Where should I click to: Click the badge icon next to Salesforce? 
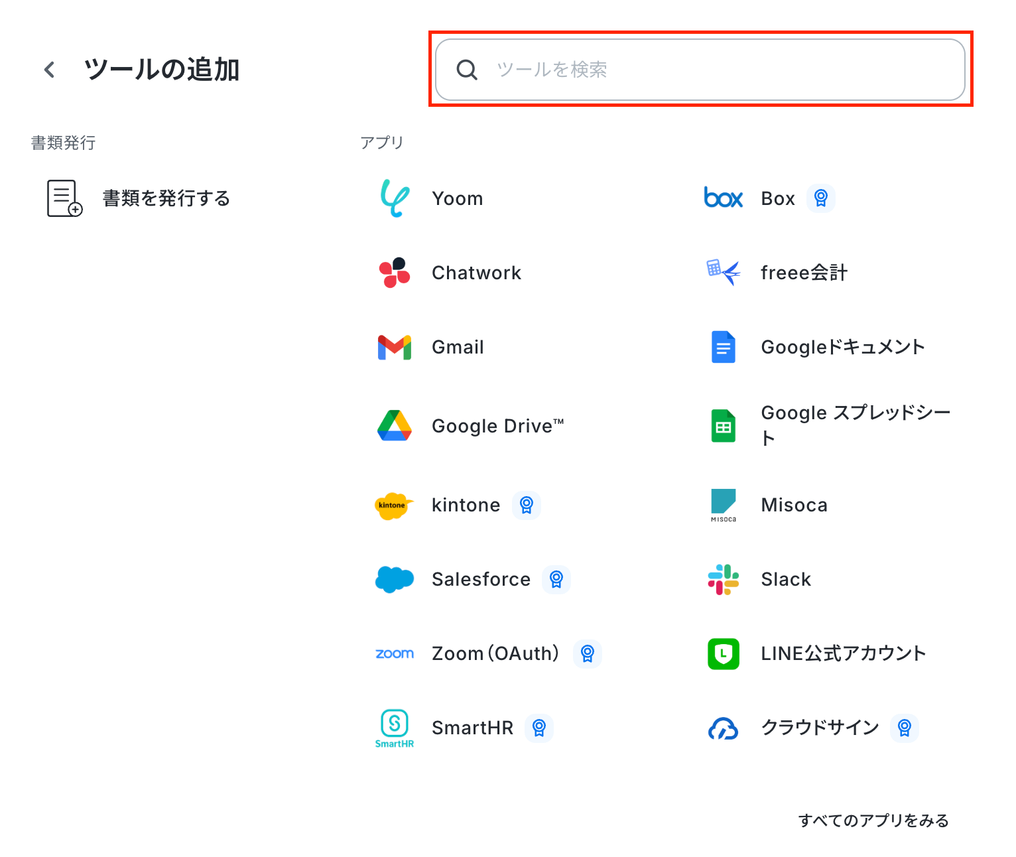click(556, 579)
